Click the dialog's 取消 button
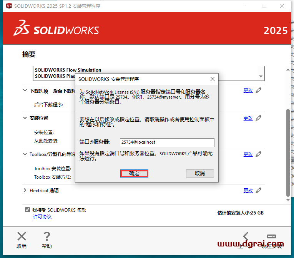This screenshot has height=258, width=294. coord(200,173)
